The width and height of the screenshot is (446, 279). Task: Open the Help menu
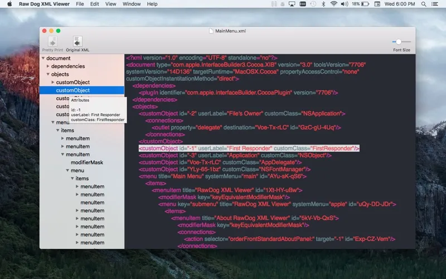tap(152, 4)
